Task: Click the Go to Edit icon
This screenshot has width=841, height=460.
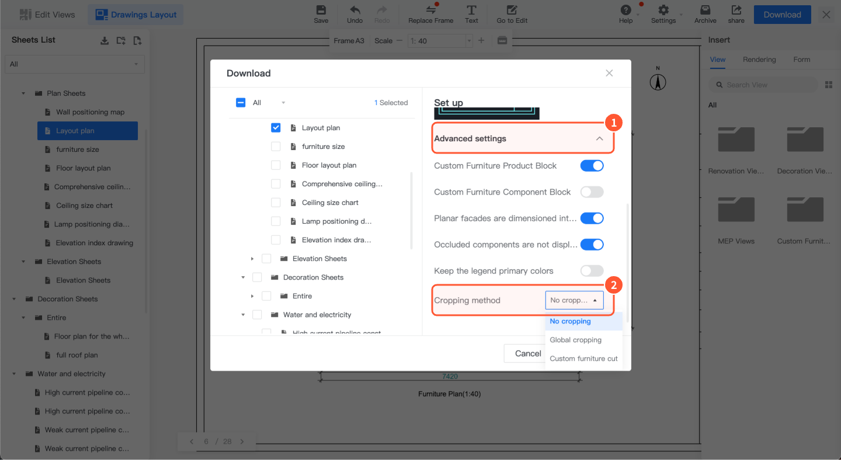Action: point(512,11)
